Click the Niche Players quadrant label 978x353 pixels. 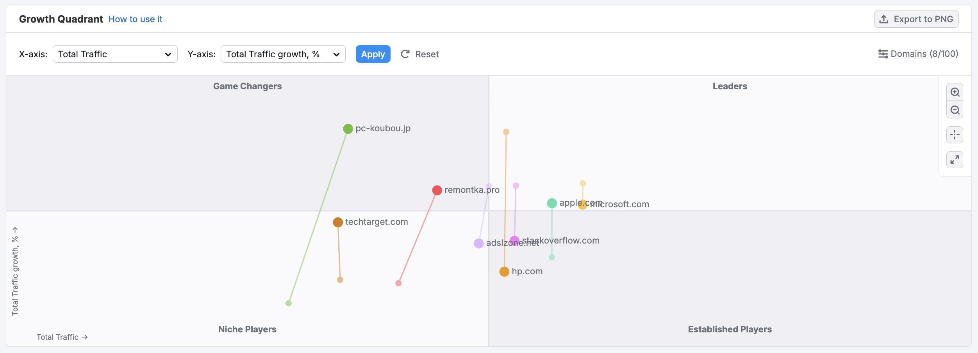click(247, 329)
